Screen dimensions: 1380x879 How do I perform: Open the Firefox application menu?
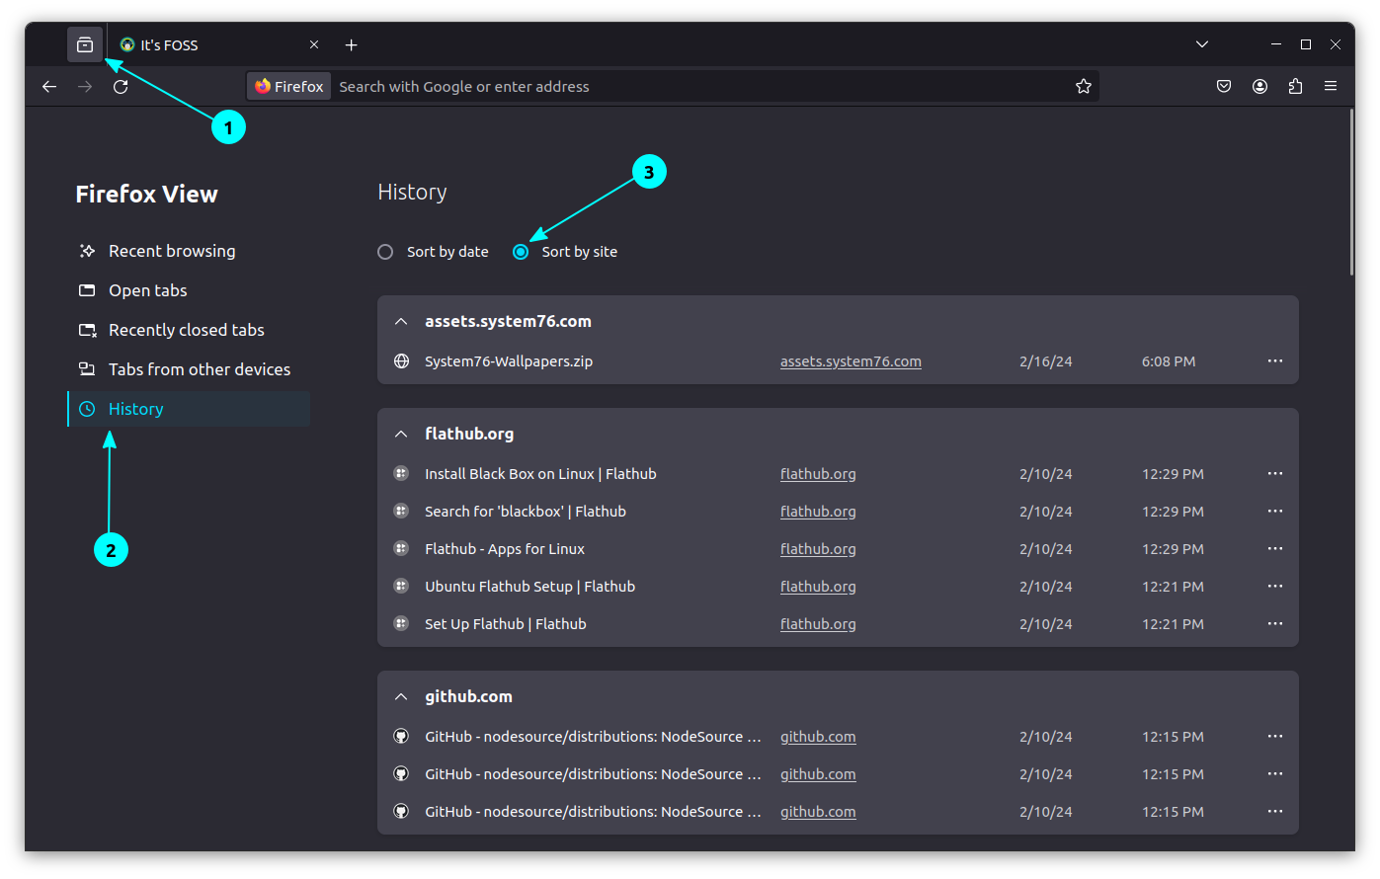[x=1331, y=86]
